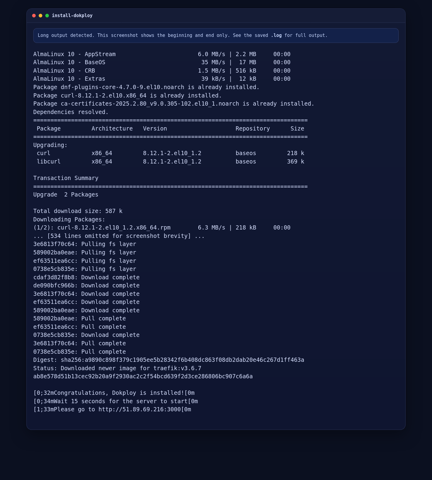Screen dimensions: 432x480
Task: Click '589002ba0eae: Pull complete'
Action: tap(79, 319)
